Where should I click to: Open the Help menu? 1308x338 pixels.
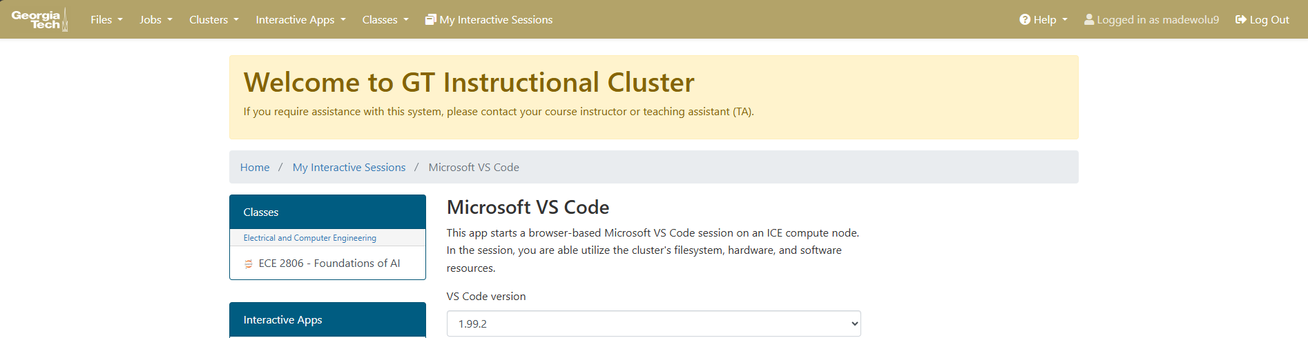1043,19
